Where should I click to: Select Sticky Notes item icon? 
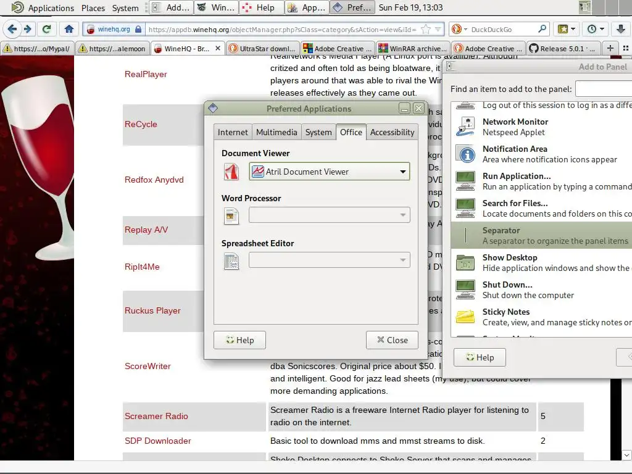click(465, 317)
